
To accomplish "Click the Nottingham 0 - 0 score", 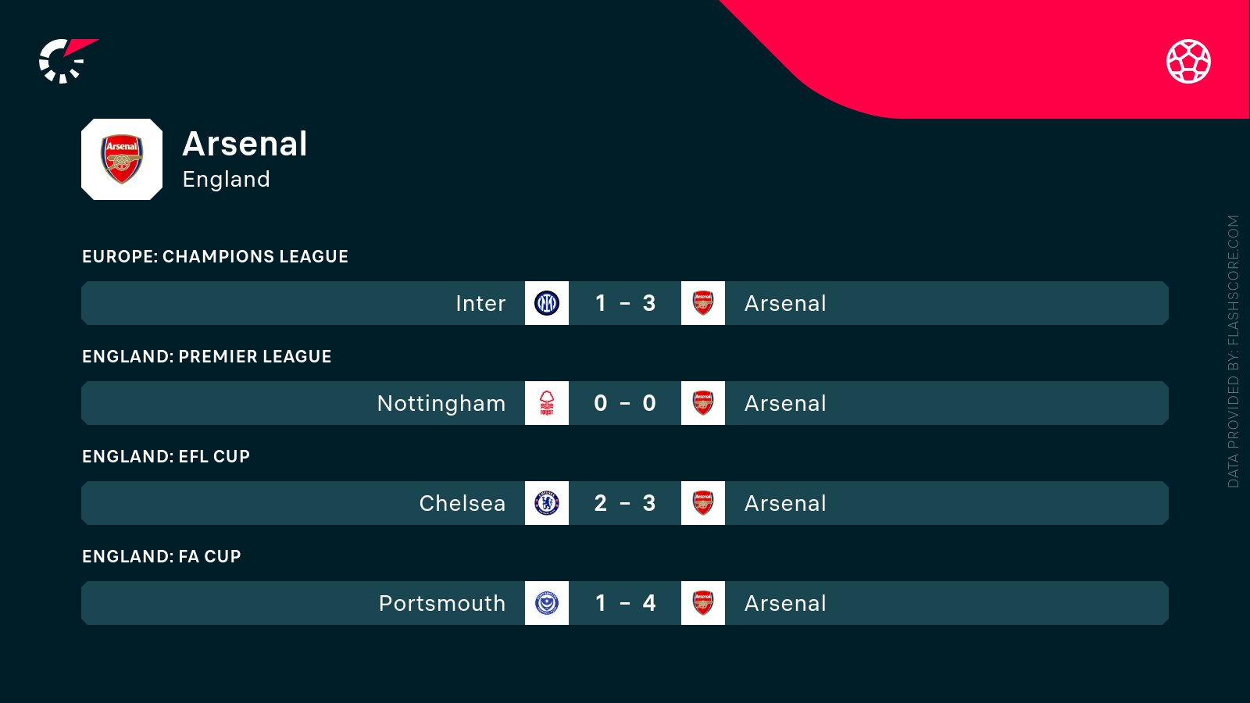I will click(625, 403).
